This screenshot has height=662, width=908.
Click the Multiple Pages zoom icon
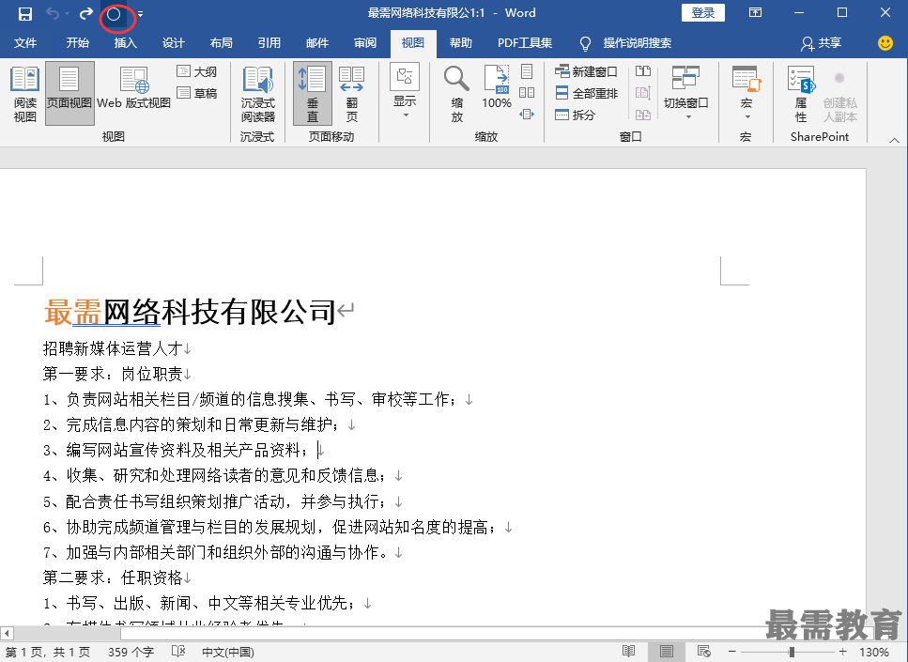click(x=527, y=93)
